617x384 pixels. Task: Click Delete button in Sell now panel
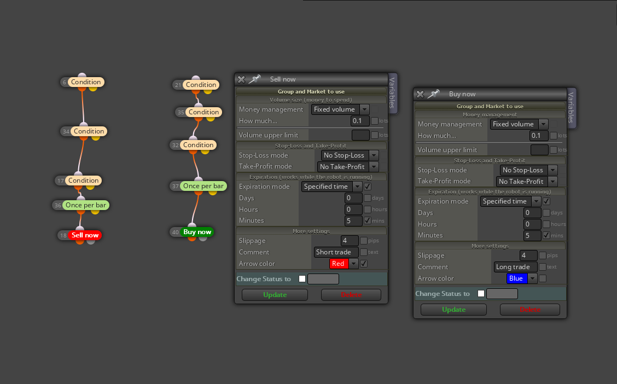tap(351, 295)
